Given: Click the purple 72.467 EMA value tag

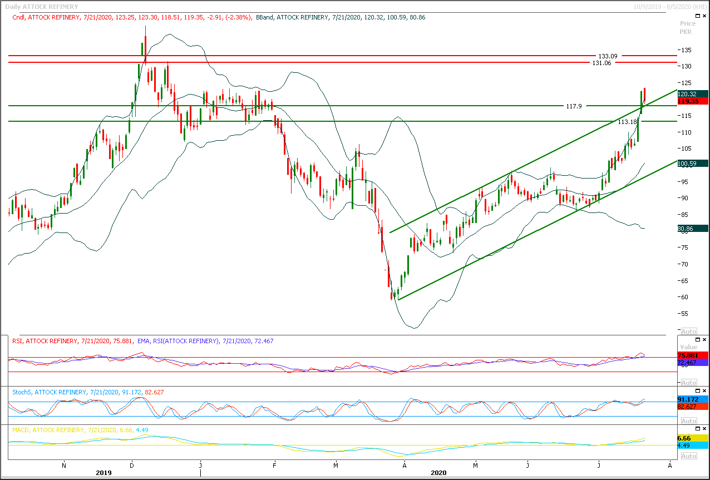Looking at the screenshot, I should click(x=693, y=363).
